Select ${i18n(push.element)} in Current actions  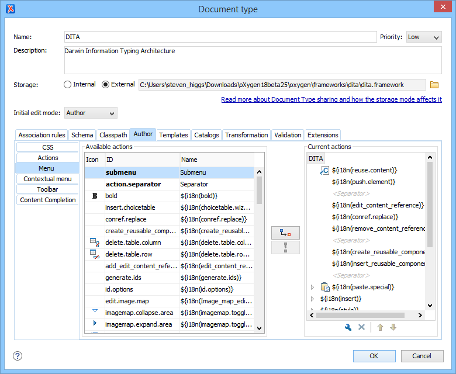click(x=364, y=182)
